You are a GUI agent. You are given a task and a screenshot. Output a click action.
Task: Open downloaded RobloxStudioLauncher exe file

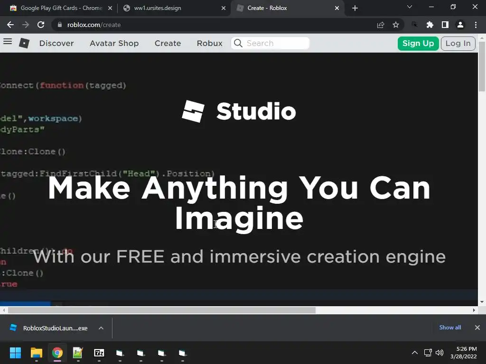click(49, 328)
